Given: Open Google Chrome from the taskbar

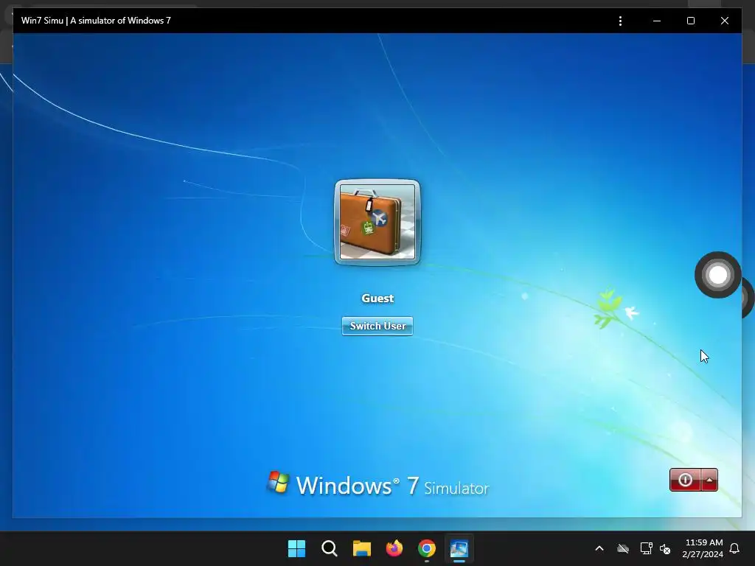Looking at the screenshot, I should [427, 548].
